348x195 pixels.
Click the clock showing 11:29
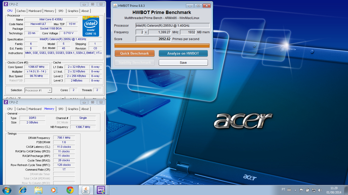334,188
